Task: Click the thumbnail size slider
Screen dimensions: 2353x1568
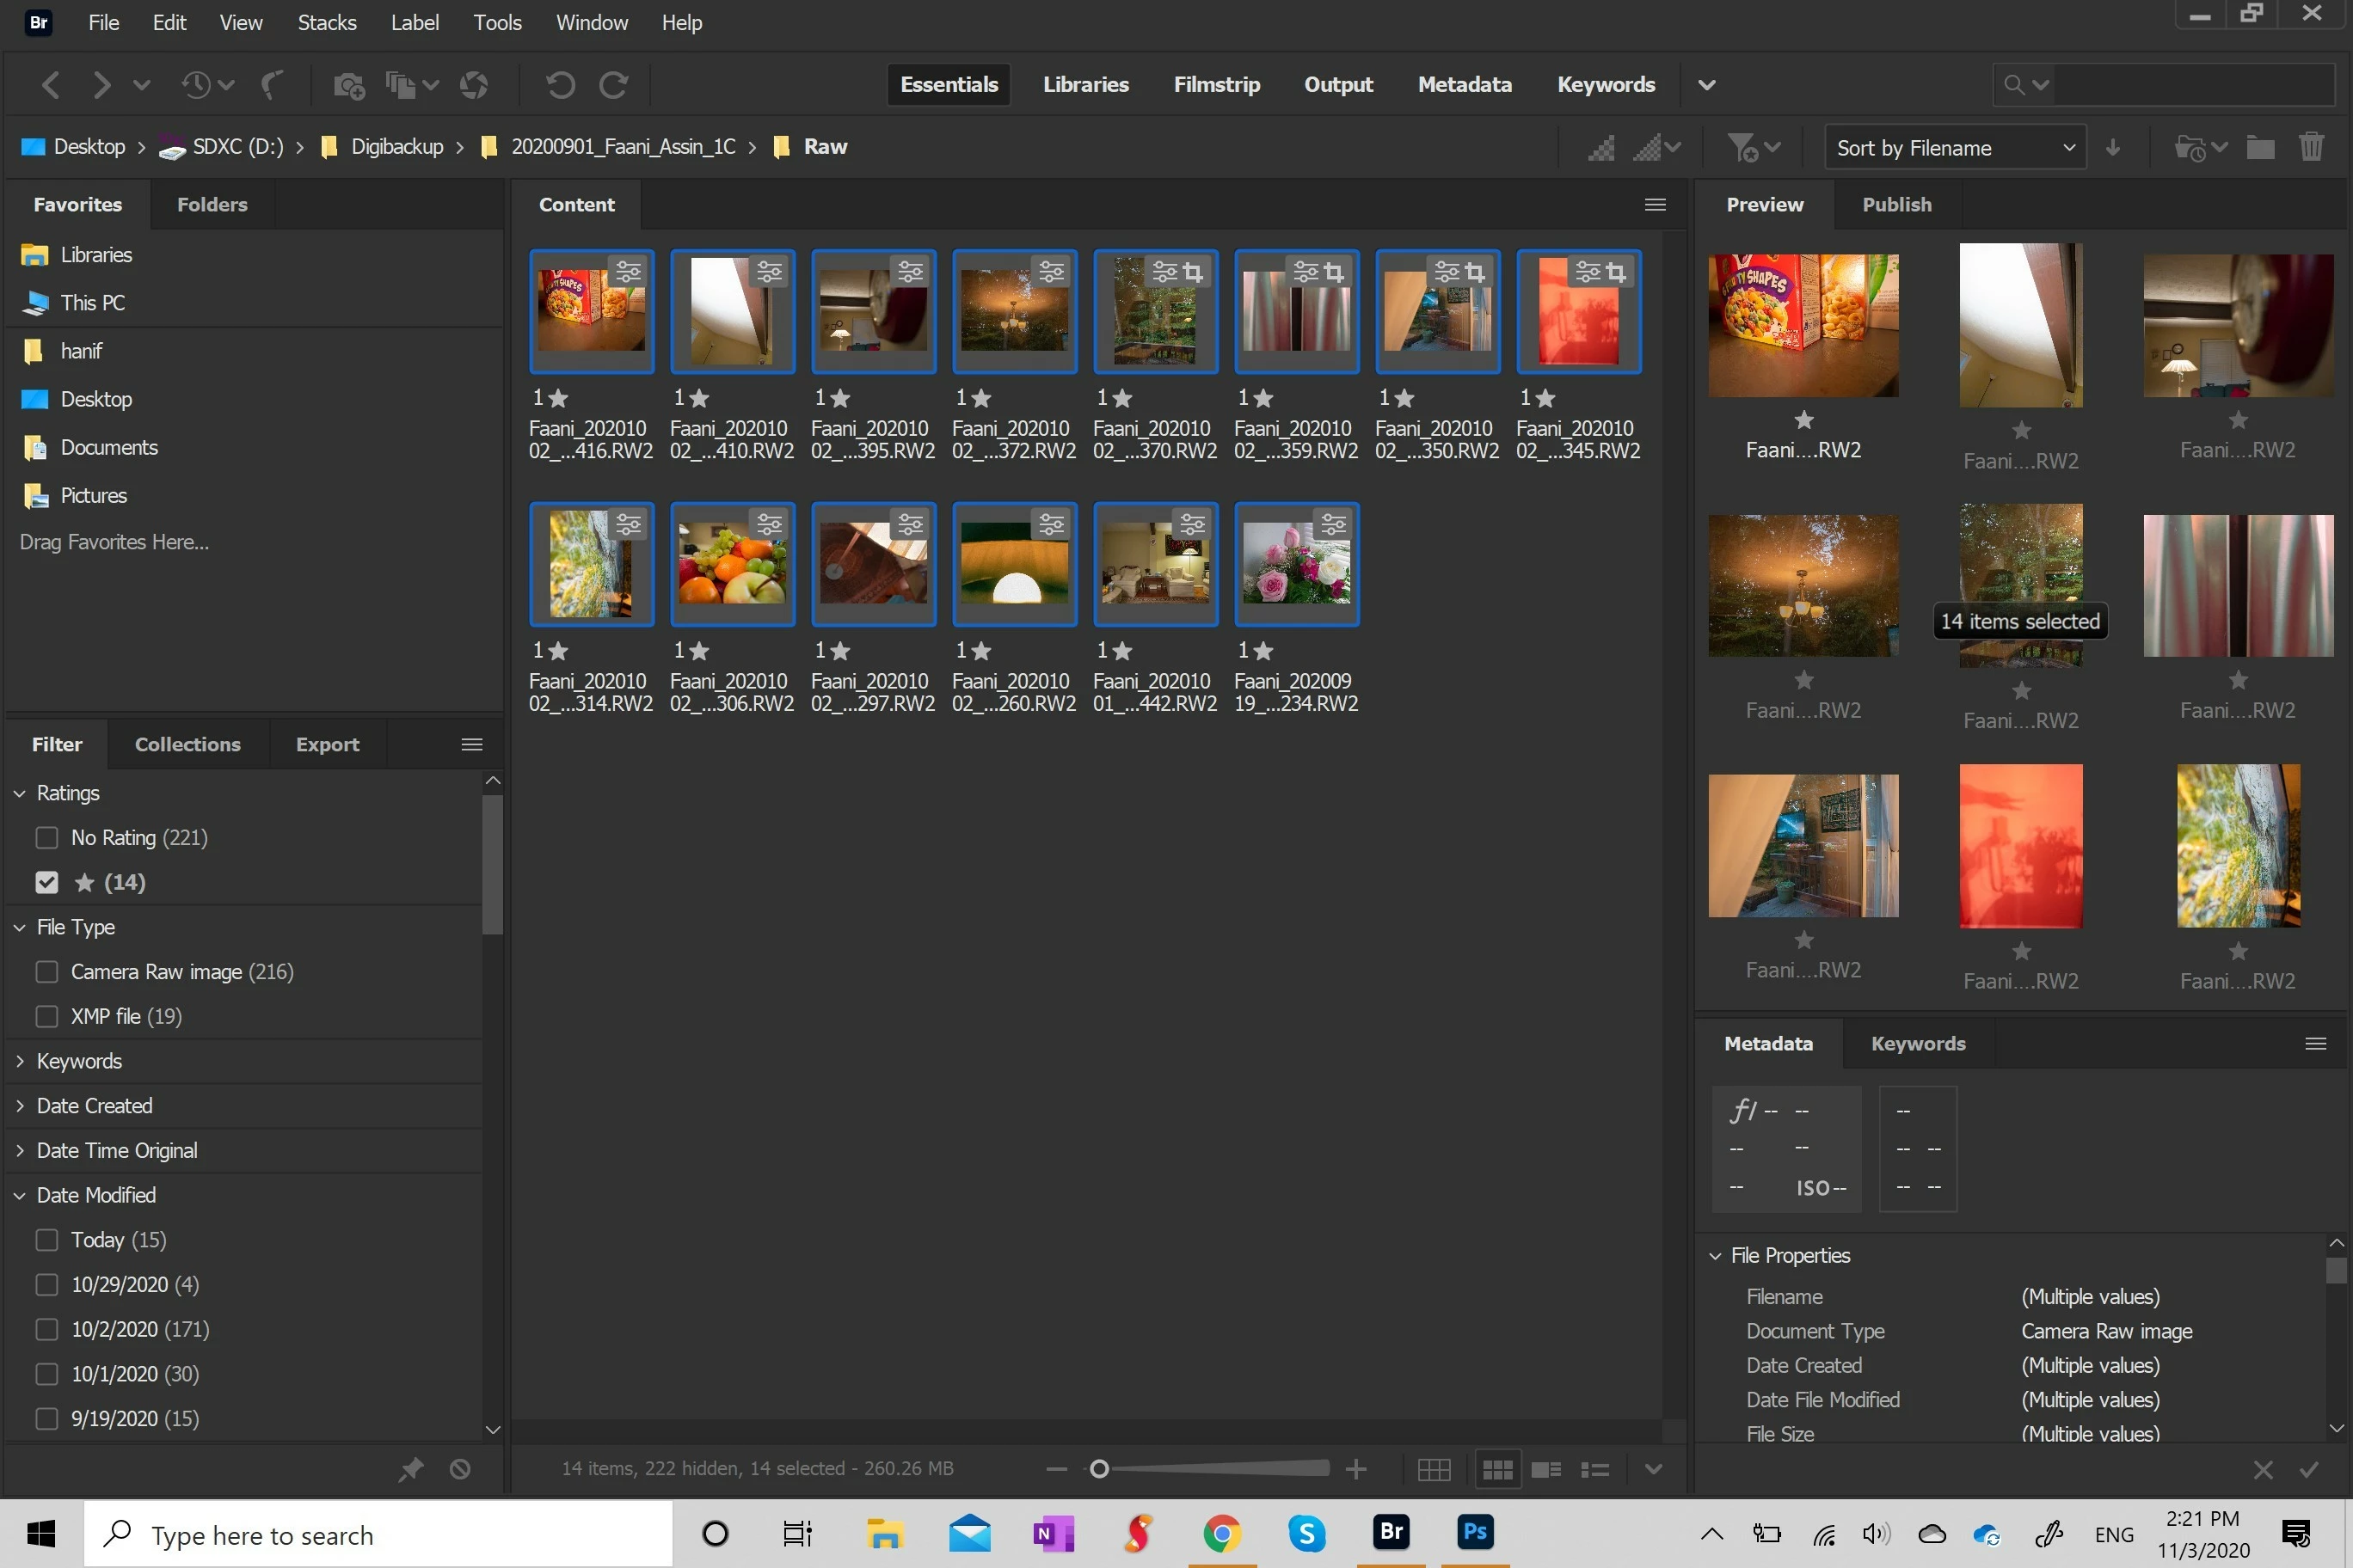Action: pos(1214,1468)
